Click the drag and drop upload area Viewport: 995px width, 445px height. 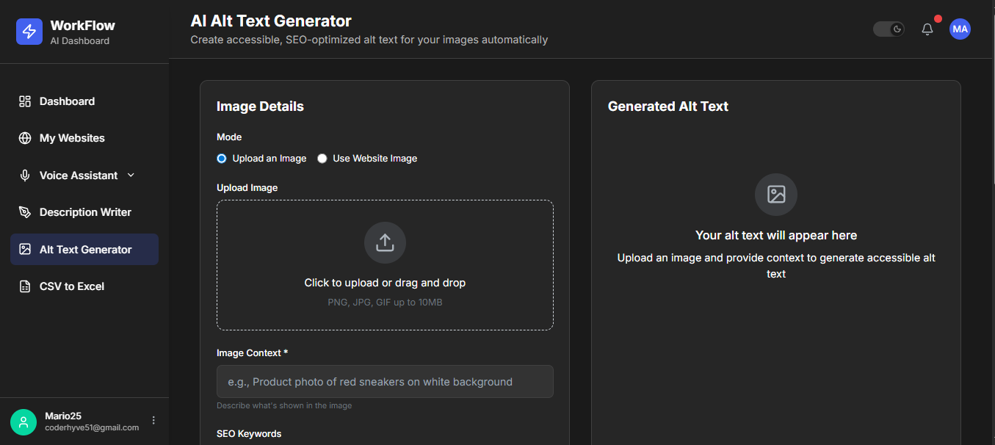click(x=385, y=283)
